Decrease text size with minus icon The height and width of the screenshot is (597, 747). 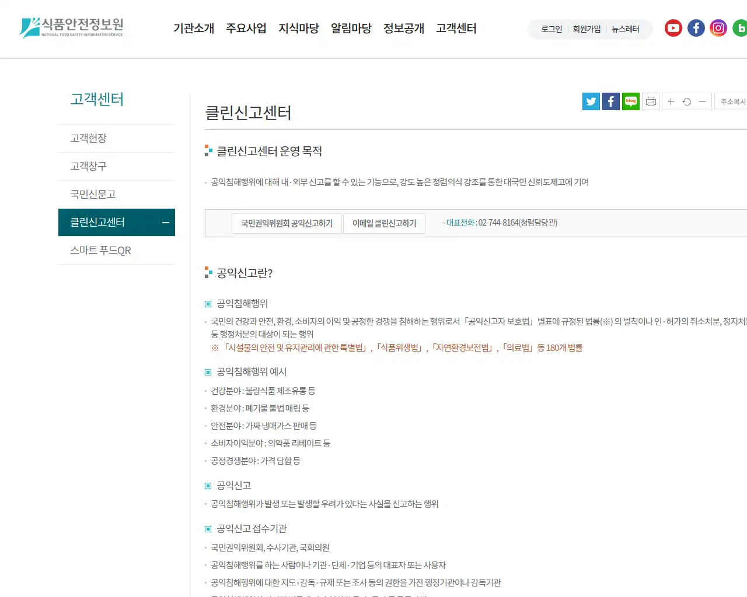pos(703,101)
